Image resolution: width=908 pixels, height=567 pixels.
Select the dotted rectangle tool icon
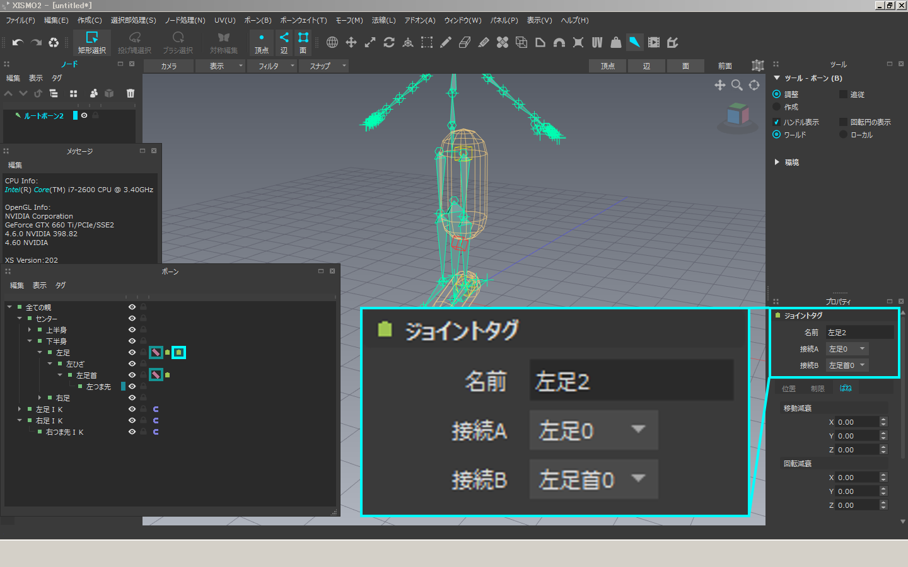click(x=427, y=42)
